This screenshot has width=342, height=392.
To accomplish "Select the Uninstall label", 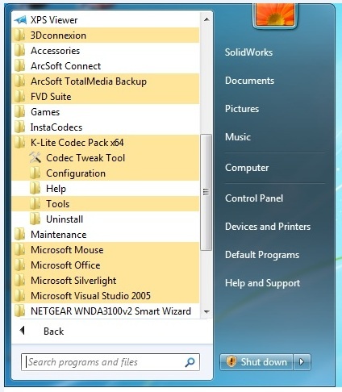I will (65, 219).
